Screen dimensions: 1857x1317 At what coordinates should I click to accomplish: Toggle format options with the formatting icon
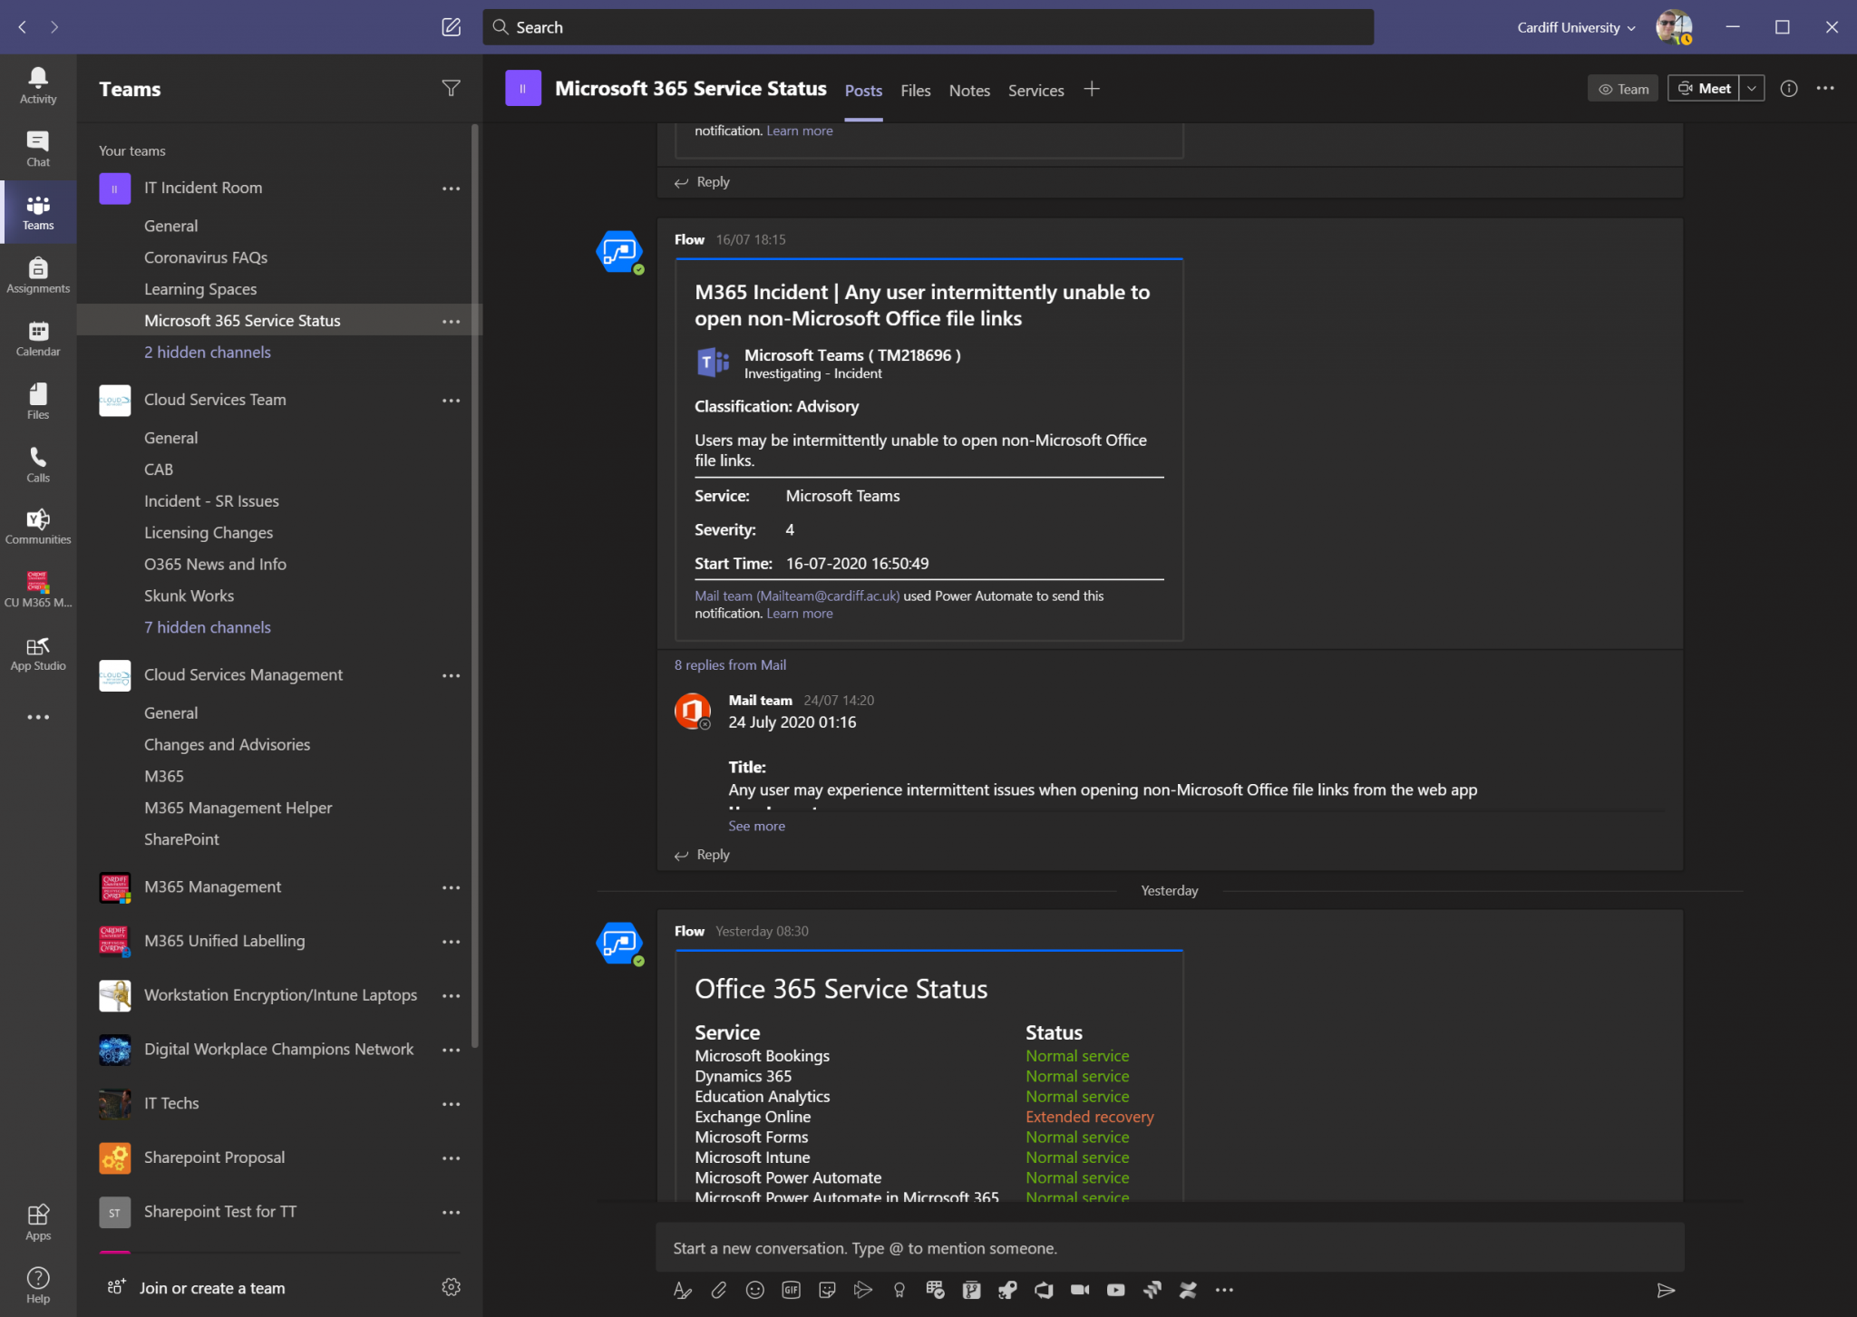(x=682, y=1289)
